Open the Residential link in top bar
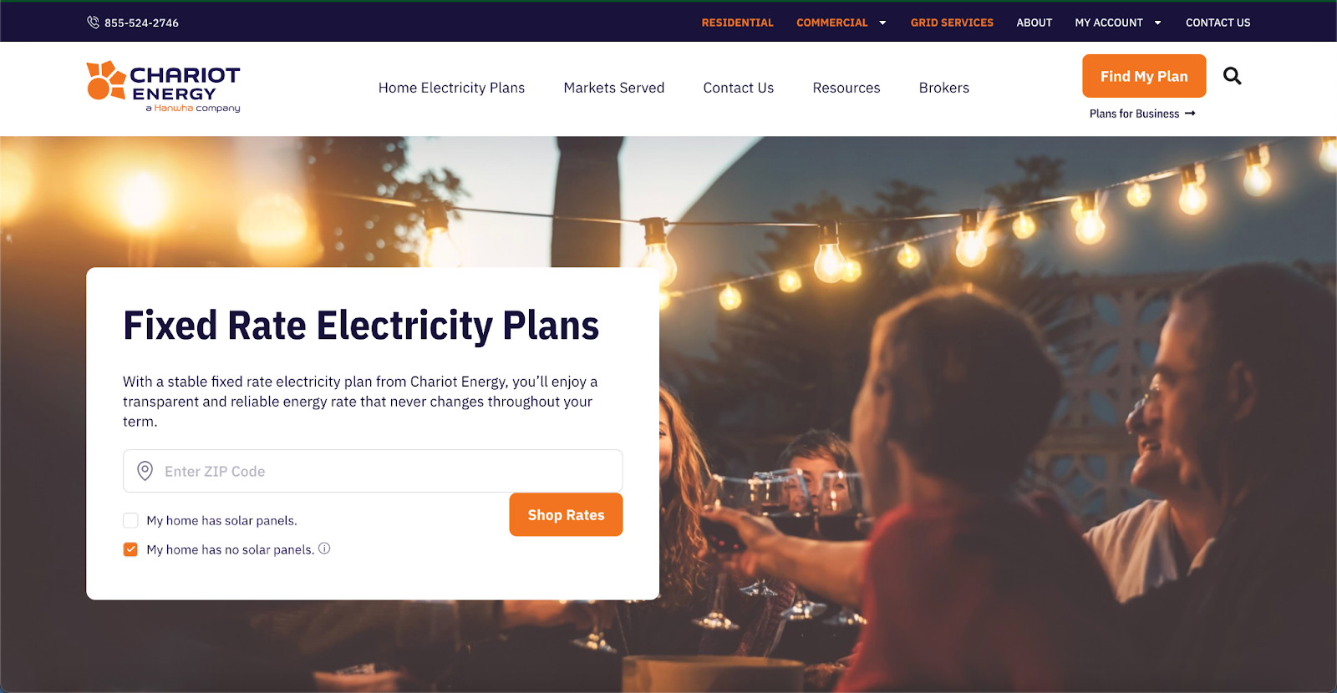This screenshot has width=1337, height=693. point(737,23)
